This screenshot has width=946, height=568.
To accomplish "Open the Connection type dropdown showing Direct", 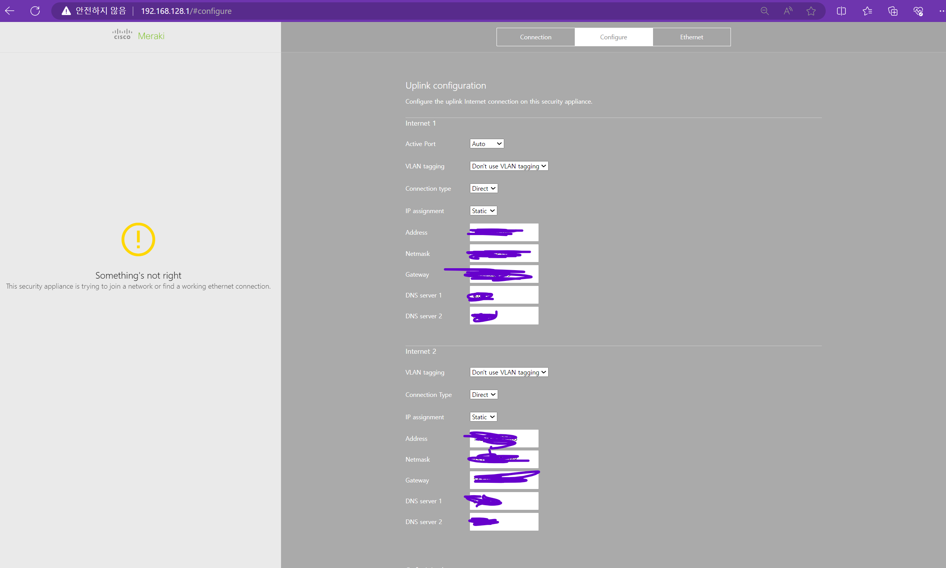I will tap(483, 188).
